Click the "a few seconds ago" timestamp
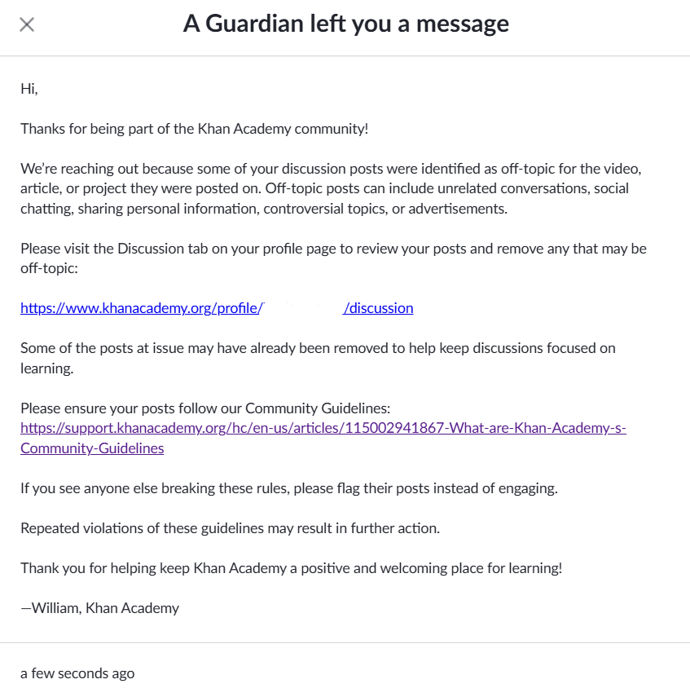The image size is (690, 697). [x=77, y=673]
